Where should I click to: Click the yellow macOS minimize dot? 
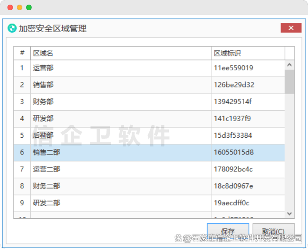click(x=20, y=7)
